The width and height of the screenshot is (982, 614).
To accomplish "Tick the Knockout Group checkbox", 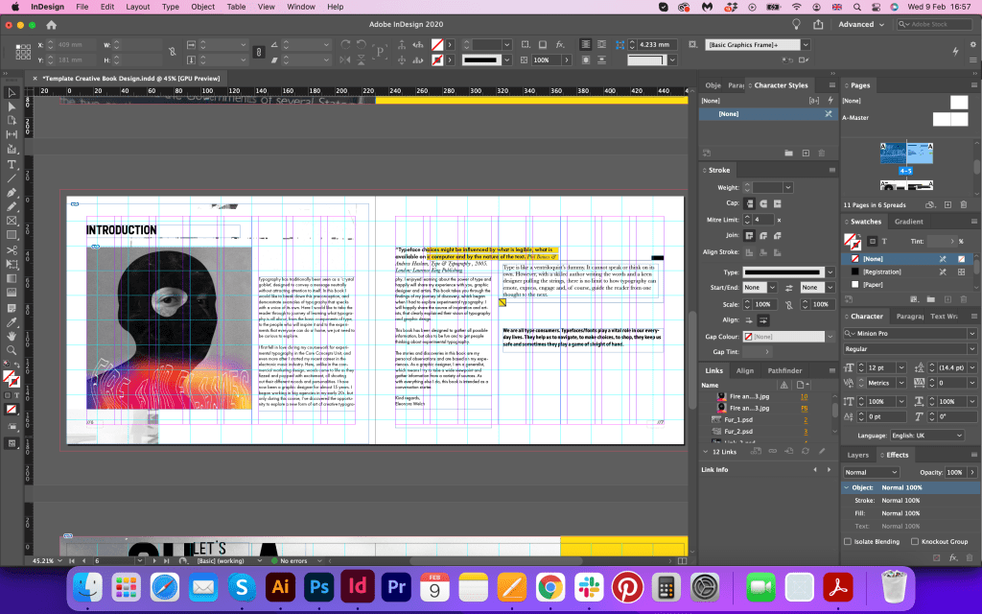I will [x=914, y=541].
